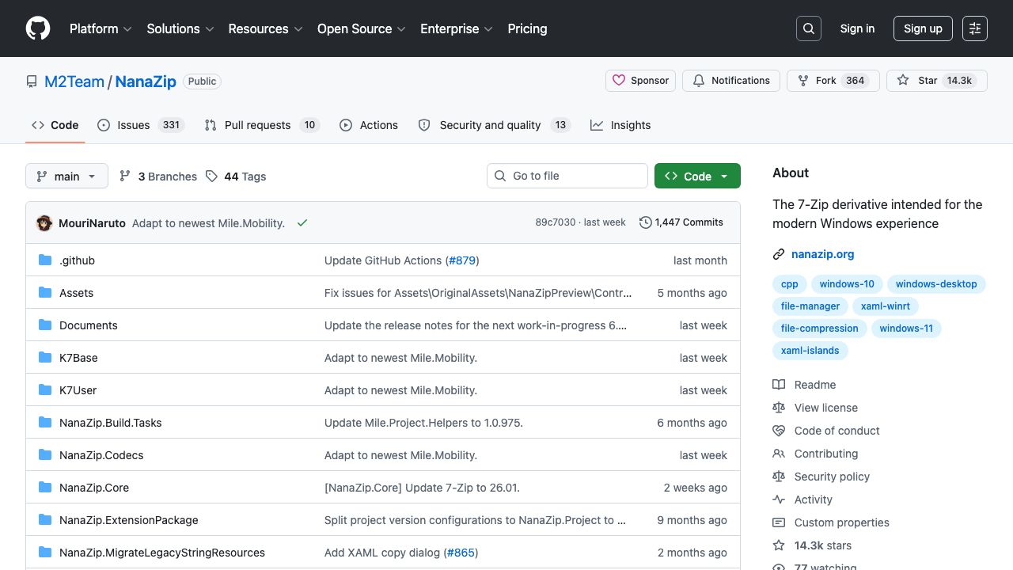This screenshot has width=1013, height=570.
Task: Click the NanaZip.Core folder icon
Action: click(45, 488)
